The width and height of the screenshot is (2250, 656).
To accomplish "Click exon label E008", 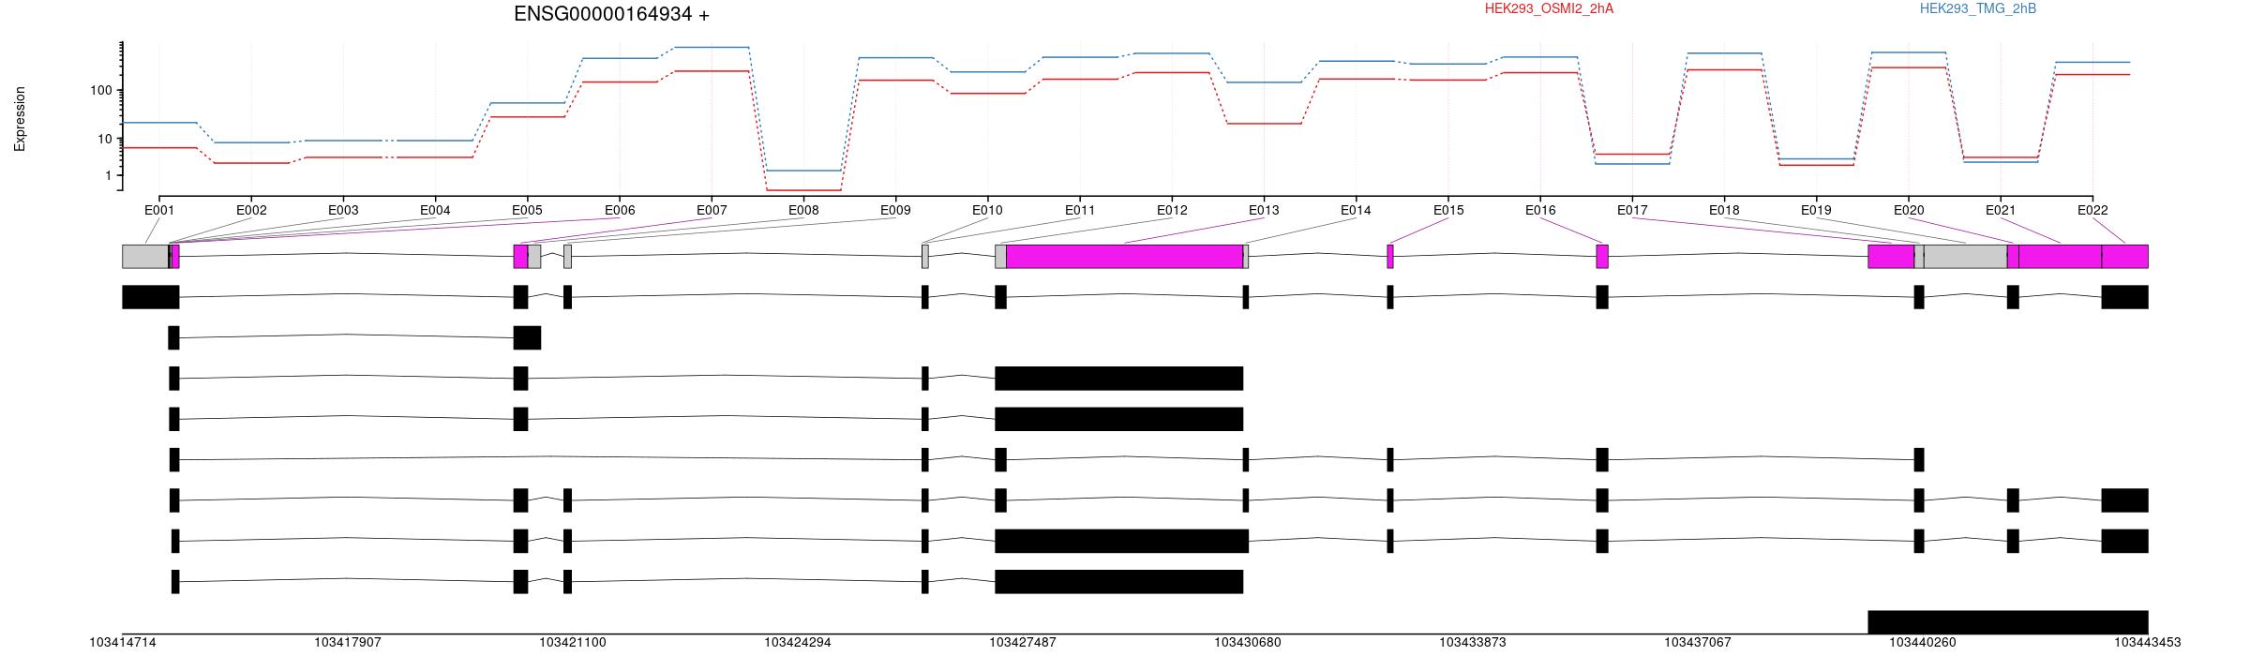I will pyautogui.click(x=803, y=210).
